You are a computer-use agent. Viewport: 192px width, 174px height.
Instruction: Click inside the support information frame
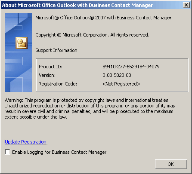point(112,75)
